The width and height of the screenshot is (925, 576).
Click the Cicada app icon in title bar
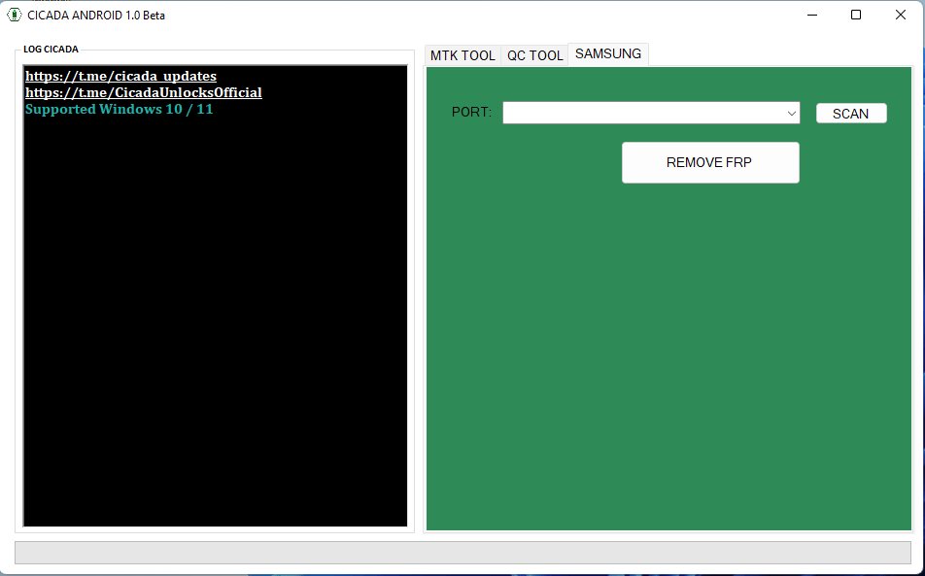click(15, 15)
